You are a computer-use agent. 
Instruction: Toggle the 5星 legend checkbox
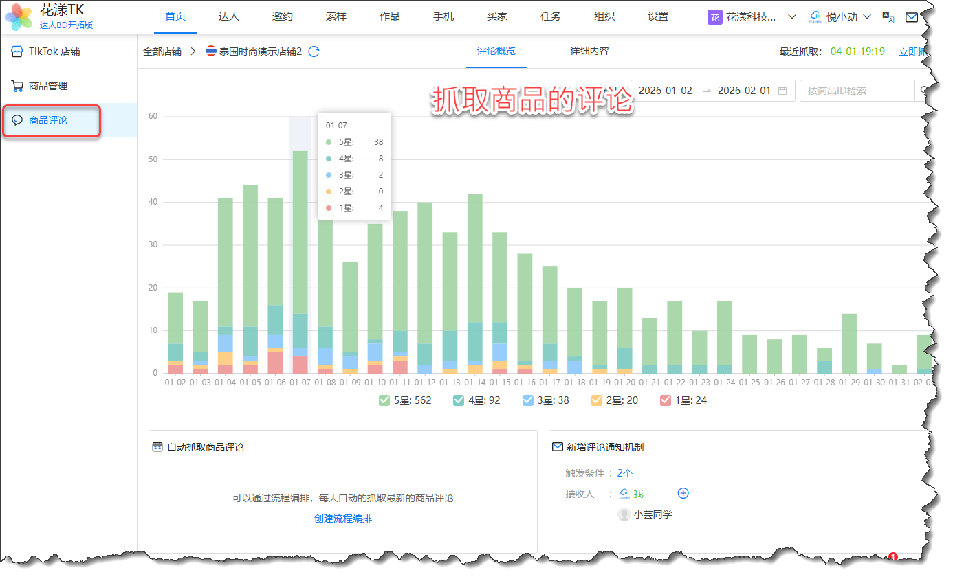(x=385, y=400)
